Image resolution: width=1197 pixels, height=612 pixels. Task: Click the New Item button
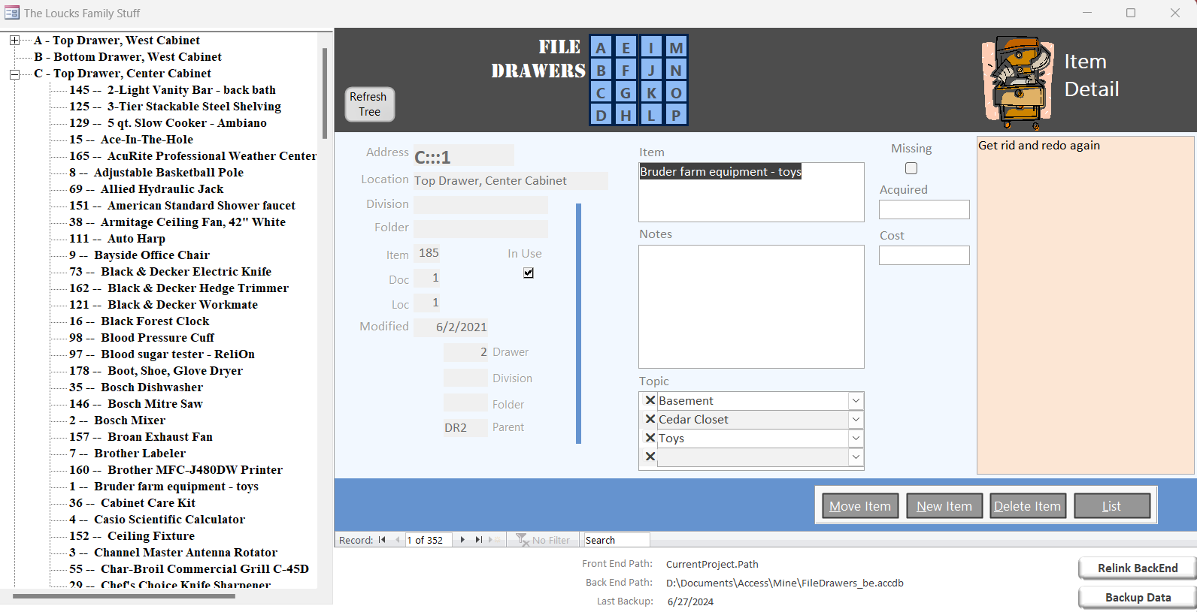click(x=944, y=506)
